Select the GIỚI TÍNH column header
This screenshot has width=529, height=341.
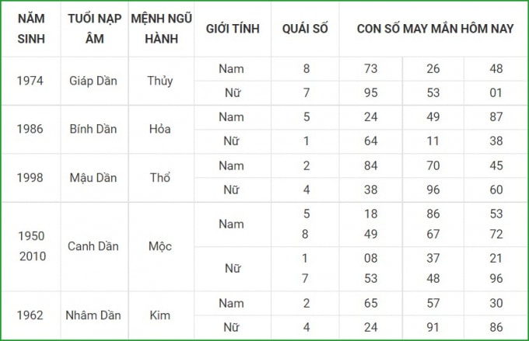[233, 29]
